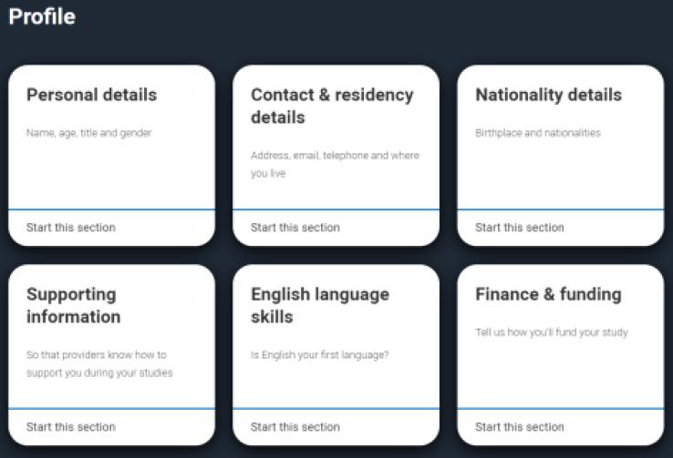Click the blue divider in Personal details card
673x458 pixels.
tap(111, 209)
